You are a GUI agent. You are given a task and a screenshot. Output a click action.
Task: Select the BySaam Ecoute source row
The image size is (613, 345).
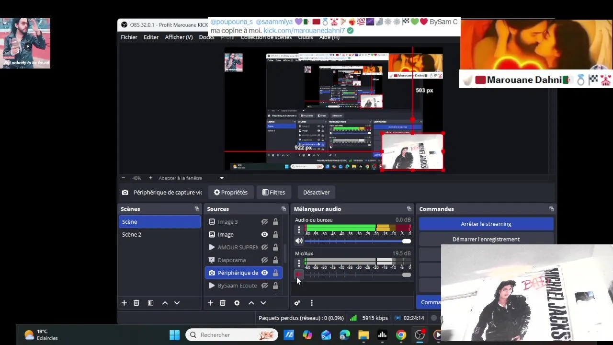(x=244, y=286)
